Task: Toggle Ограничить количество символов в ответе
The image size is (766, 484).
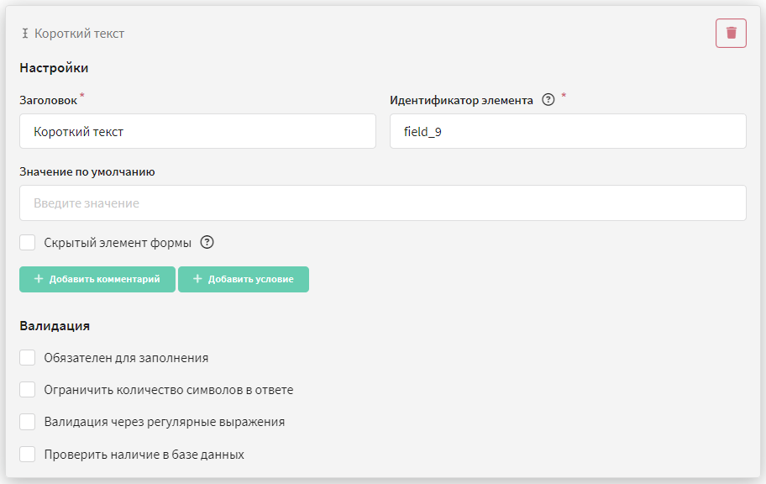Action: 28,390
